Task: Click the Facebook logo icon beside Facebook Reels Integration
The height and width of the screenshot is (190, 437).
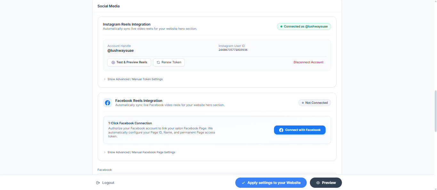Action: tap(108, 103)
